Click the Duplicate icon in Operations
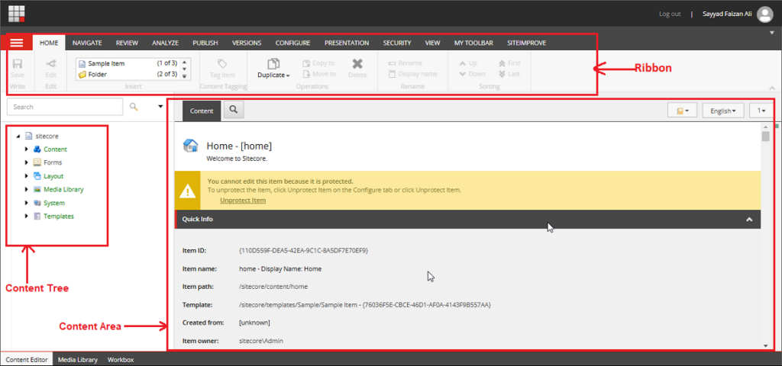This screenshot has height=366, width=782. click(273, 64)
